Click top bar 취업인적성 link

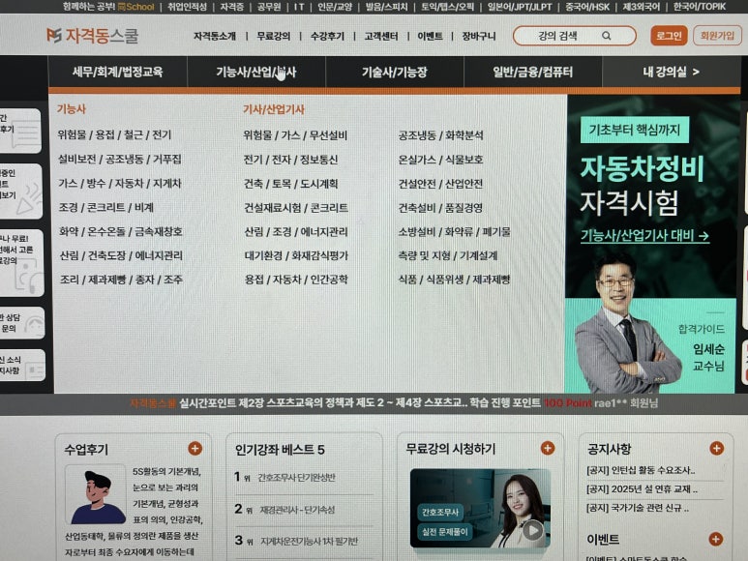point(187,7)
